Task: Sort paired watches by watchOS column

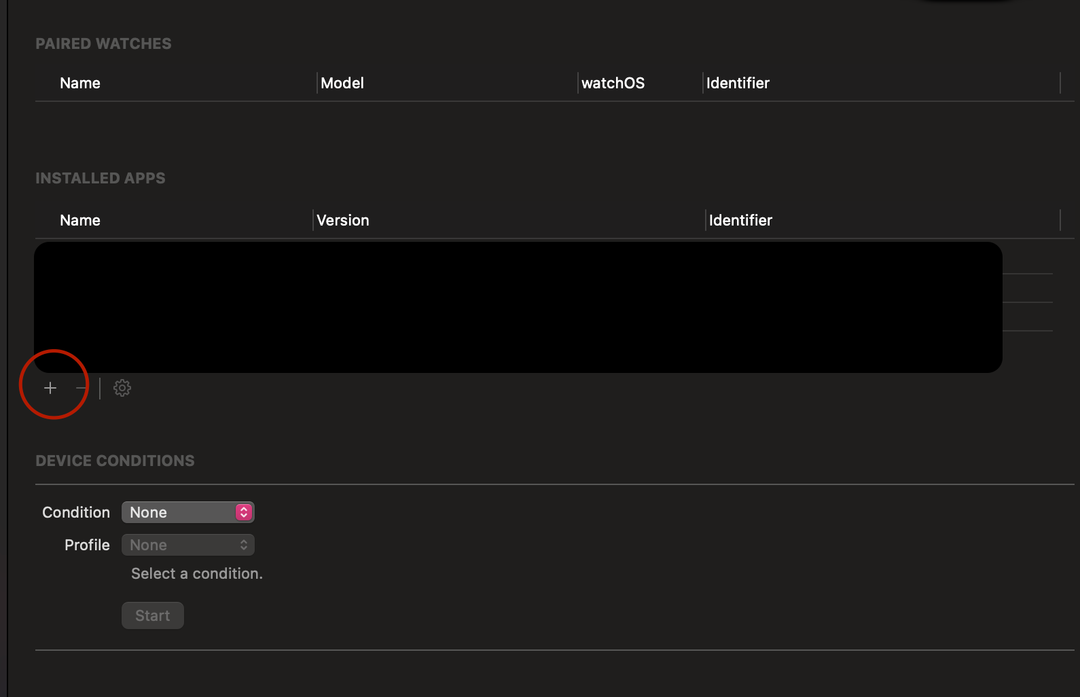Action: click(x=613, y=83)
